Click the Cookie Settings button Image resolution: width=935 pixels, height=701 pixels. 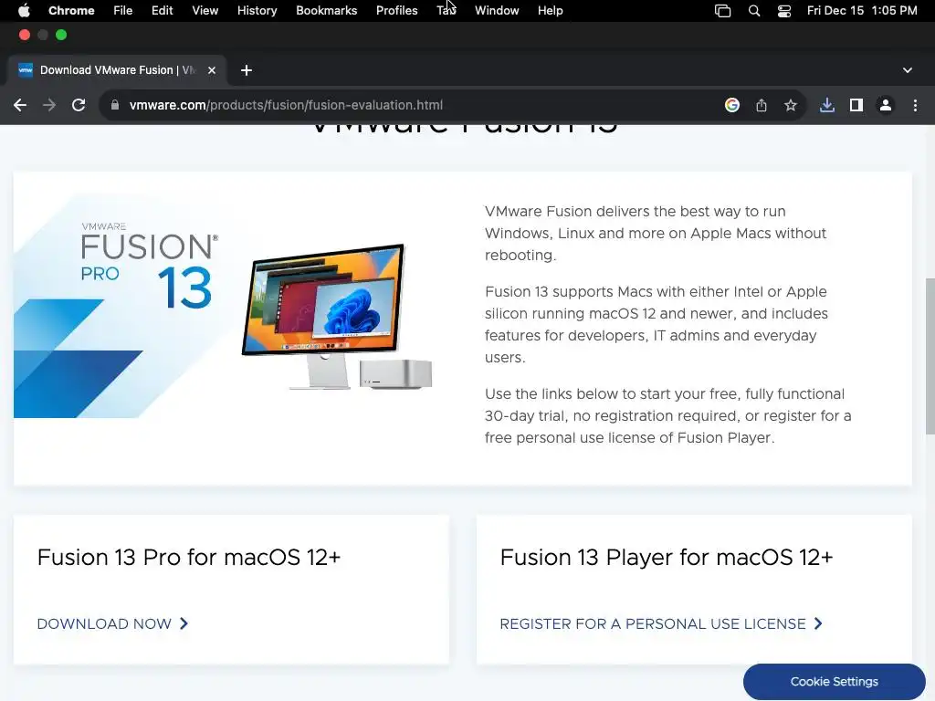tap(835, 681)
